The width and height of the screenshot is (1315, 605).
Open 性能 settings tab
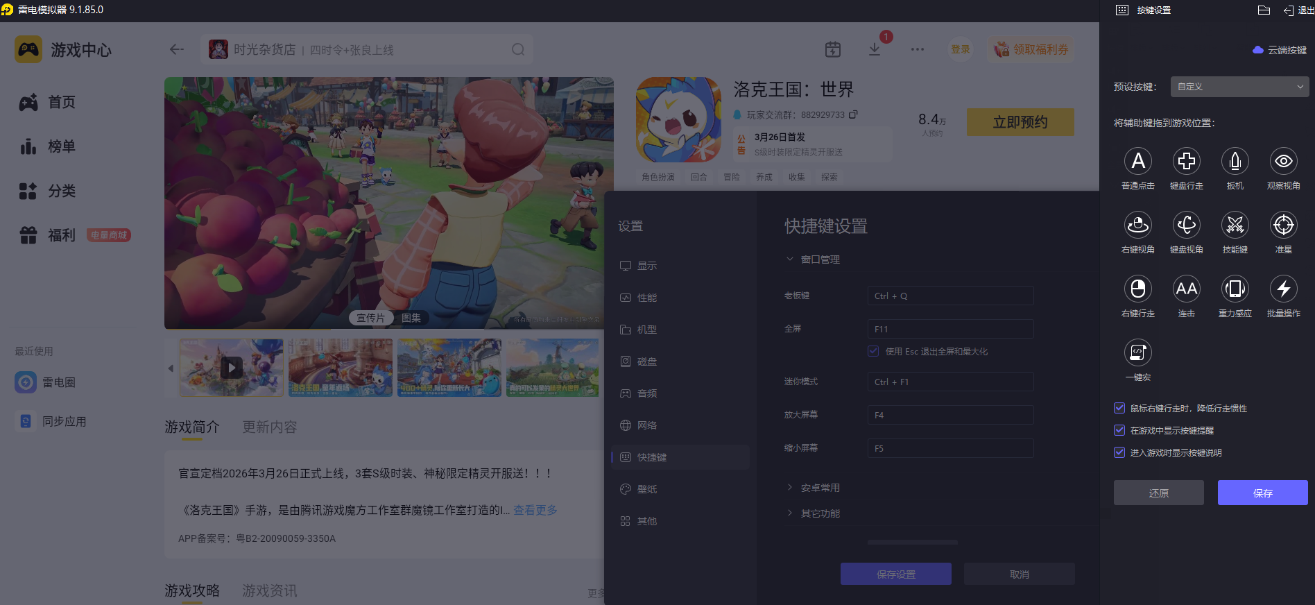point(680,298)
